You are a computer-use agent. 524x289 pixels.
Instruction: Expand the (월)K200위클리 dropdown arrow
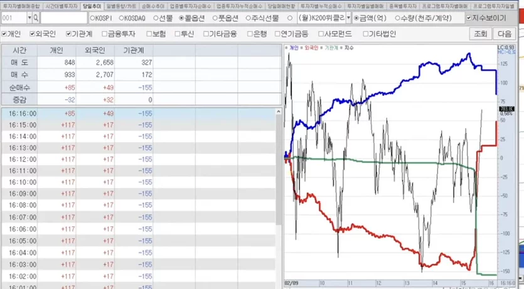348,18
